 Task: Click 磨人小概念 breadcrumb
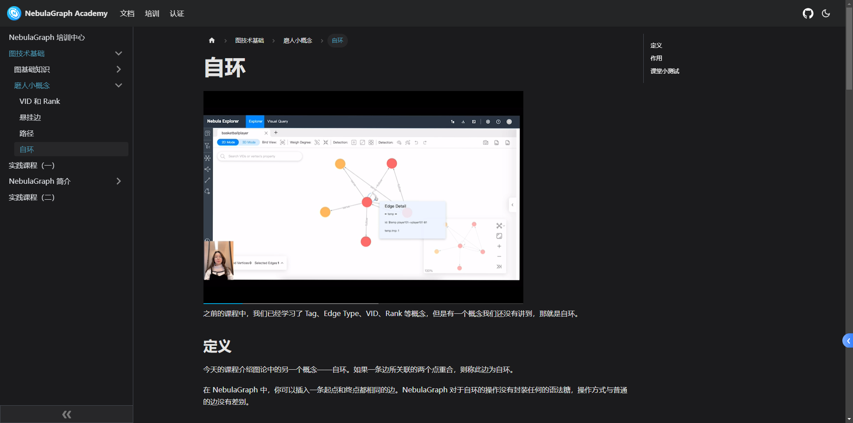click(x=298, y=40)
